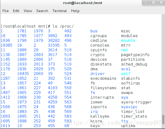The image size is (165, 129).
Task: Click the 'driver' directory entry
Action: [x=97, y=74]
